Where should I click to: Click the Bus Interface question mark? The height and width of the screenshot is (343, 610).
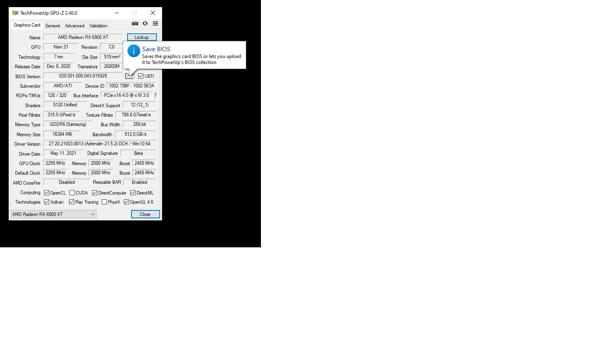coord(155,95)
